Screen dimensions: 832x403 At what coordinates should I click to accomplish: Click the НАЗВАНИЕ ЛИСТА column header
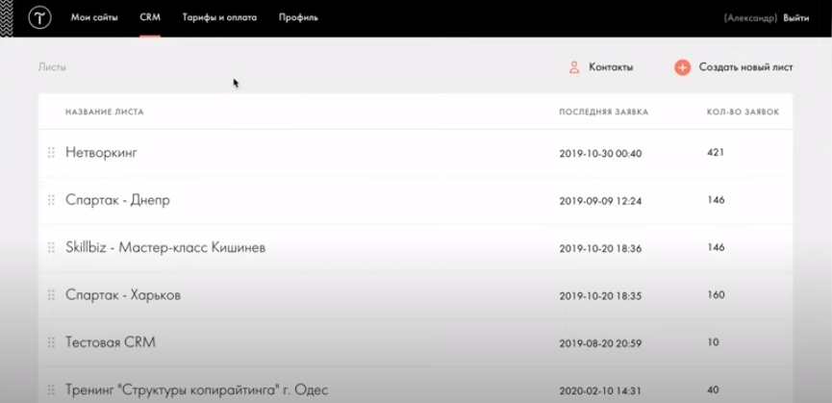click(105, 112)
